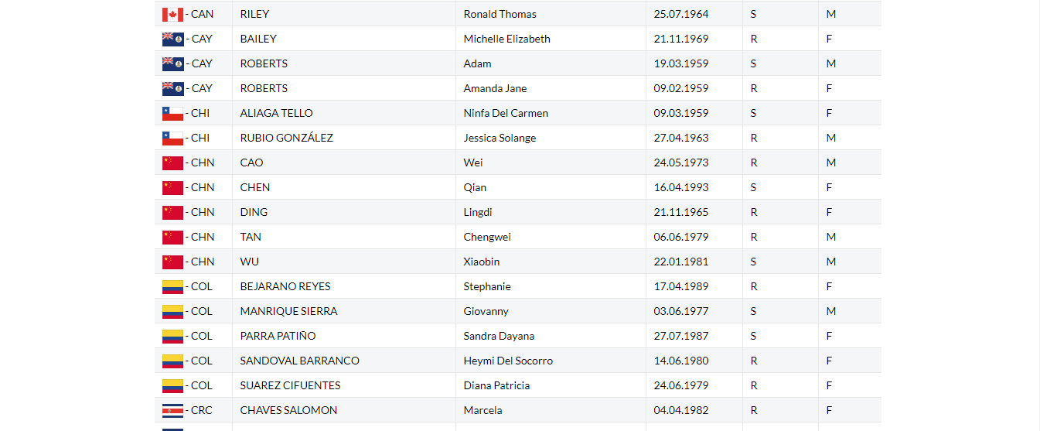Viewport: 1040px width, 431px height.
Task: Click the birth date 16.04.1993
Action: coord(680,187)
